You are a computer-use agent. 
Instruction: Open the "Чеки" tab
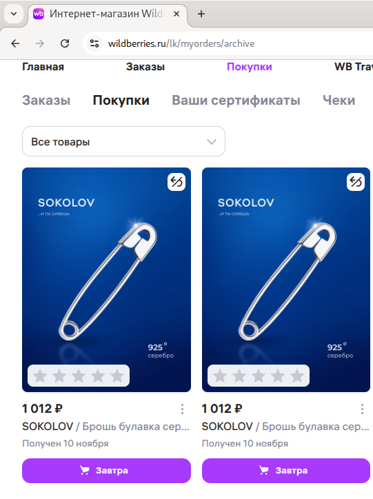(x=339, y=100)
